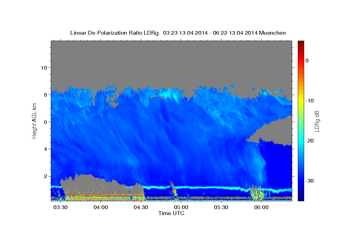Click the colorbar value -20
The height and width of the screenshot is (241, 361).
[x=310, y=141]
